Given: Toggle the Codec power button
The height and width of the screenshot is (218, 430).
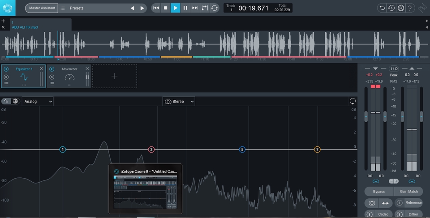Looking at the screenshot, I should [x=370, y=214].
